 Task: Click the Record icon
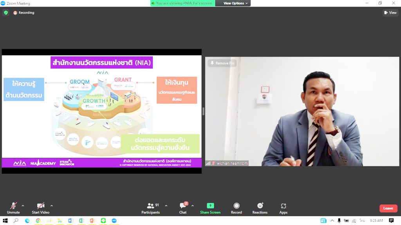[236, 205]
